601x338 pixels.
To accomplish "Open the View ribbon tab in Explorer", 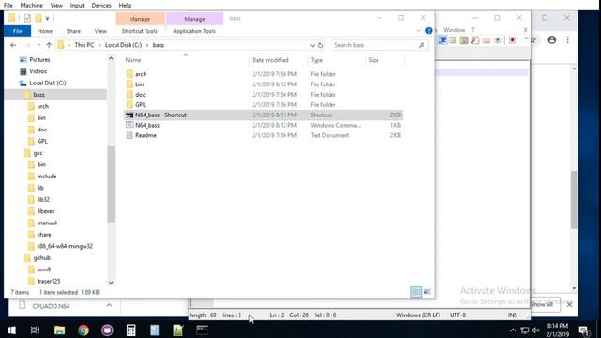I will (x=100, y=31).
